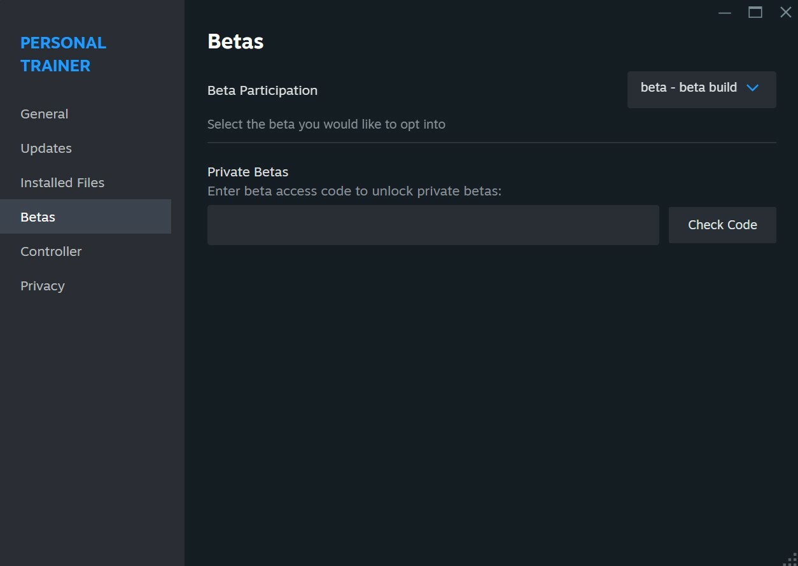The width and height of the screenshot is (798, 566).
Task: Open the Beta Participation dropdown
Action: pyautogui.click(x=701, y=90)
